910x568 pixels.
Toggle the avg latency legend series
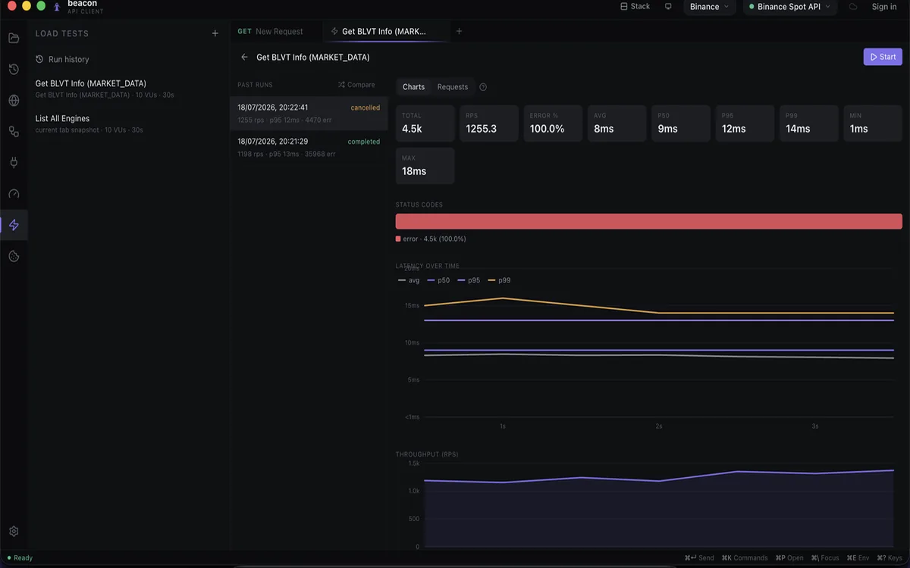pos(409,280)
